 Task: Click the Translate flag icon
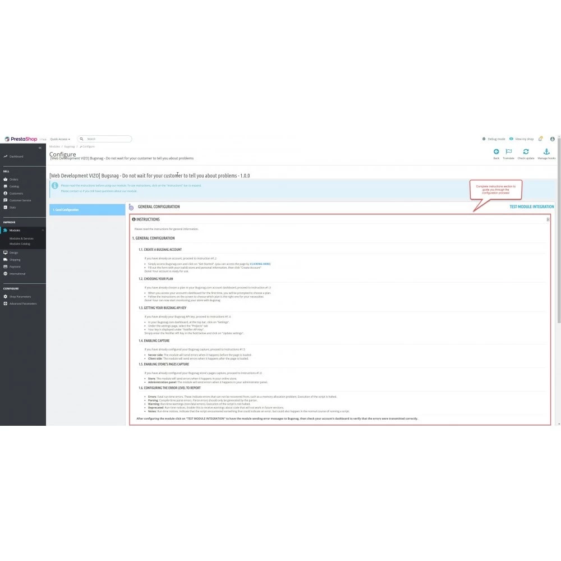tap(509, 151)
